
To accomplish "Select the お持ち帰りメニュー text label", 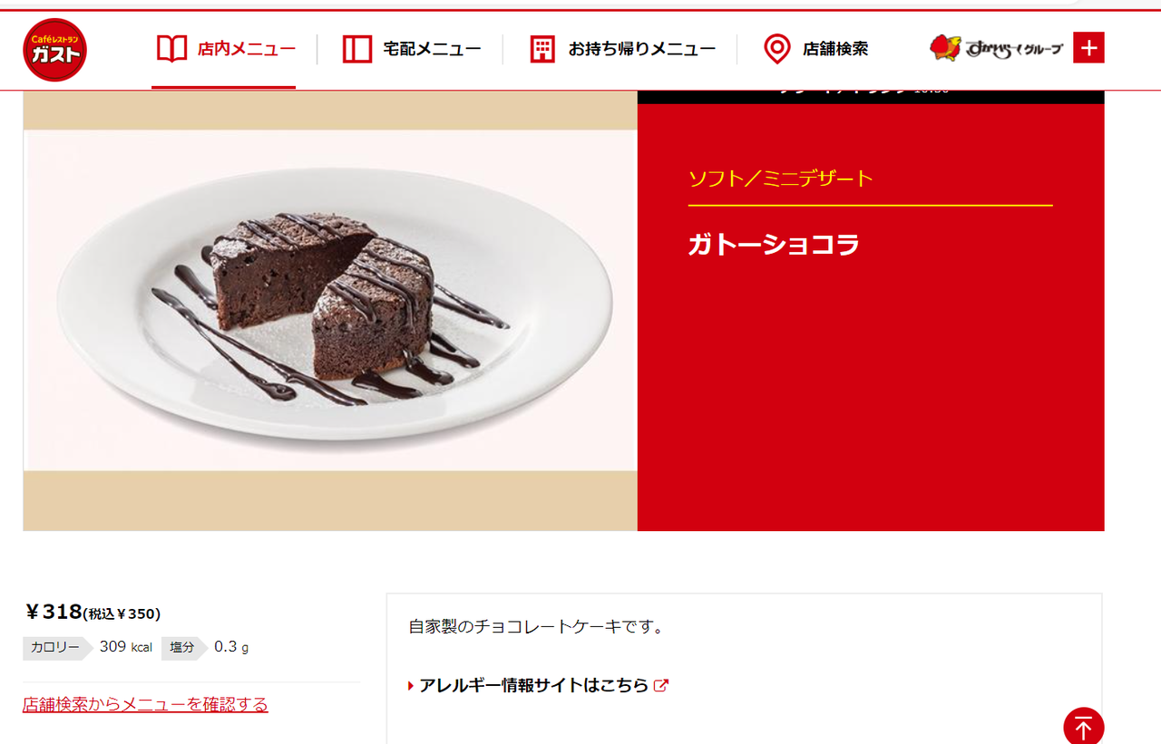I will [642, 49].
